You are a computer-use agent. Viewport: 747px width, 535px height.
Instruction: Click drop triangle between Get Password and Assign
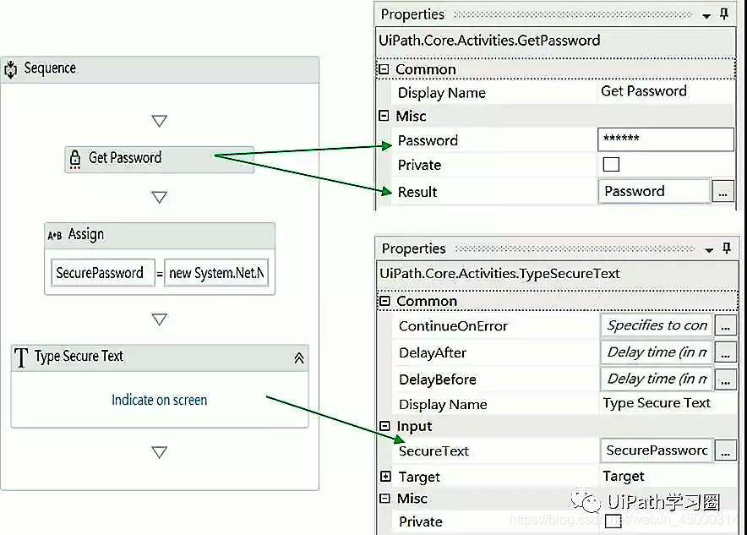pyautogui.click(x=159, y=197)
